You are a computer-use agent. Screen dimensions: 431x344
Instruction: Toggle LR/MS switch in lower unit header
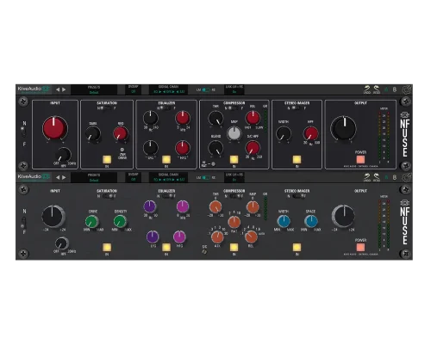coord(206,178)
